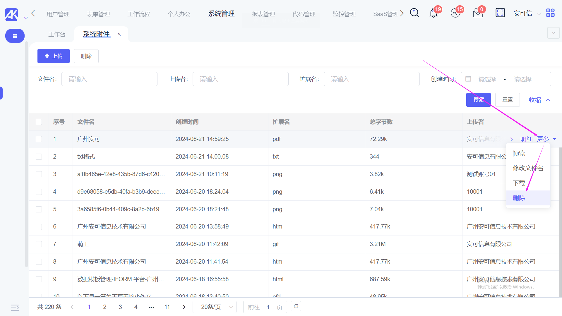Select checkbox for row 2 txt格式
This screenshot has height=316, width=562.
tap(39, 157)
